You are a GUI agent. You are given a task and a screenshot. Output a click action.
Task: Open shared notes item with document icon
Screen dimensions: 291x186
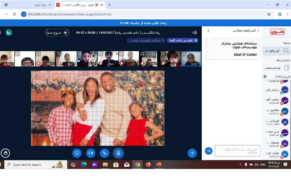[x=276, y=68]
